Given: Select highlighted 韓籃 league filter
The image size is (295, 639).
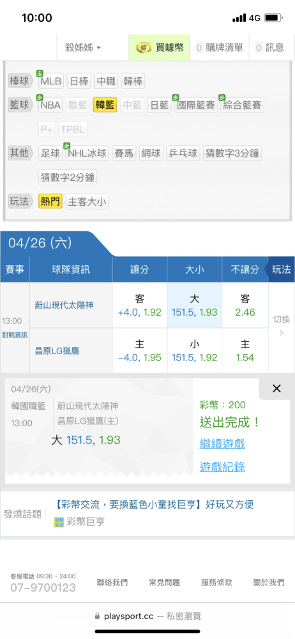Looking at the screenshot, I should pyautogui.click(x=105, y=105).
